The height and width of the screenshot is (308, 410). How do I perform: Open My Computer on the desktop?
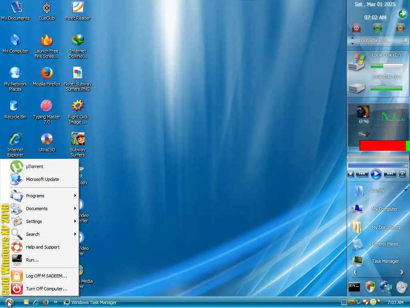(x=16, y=44)
